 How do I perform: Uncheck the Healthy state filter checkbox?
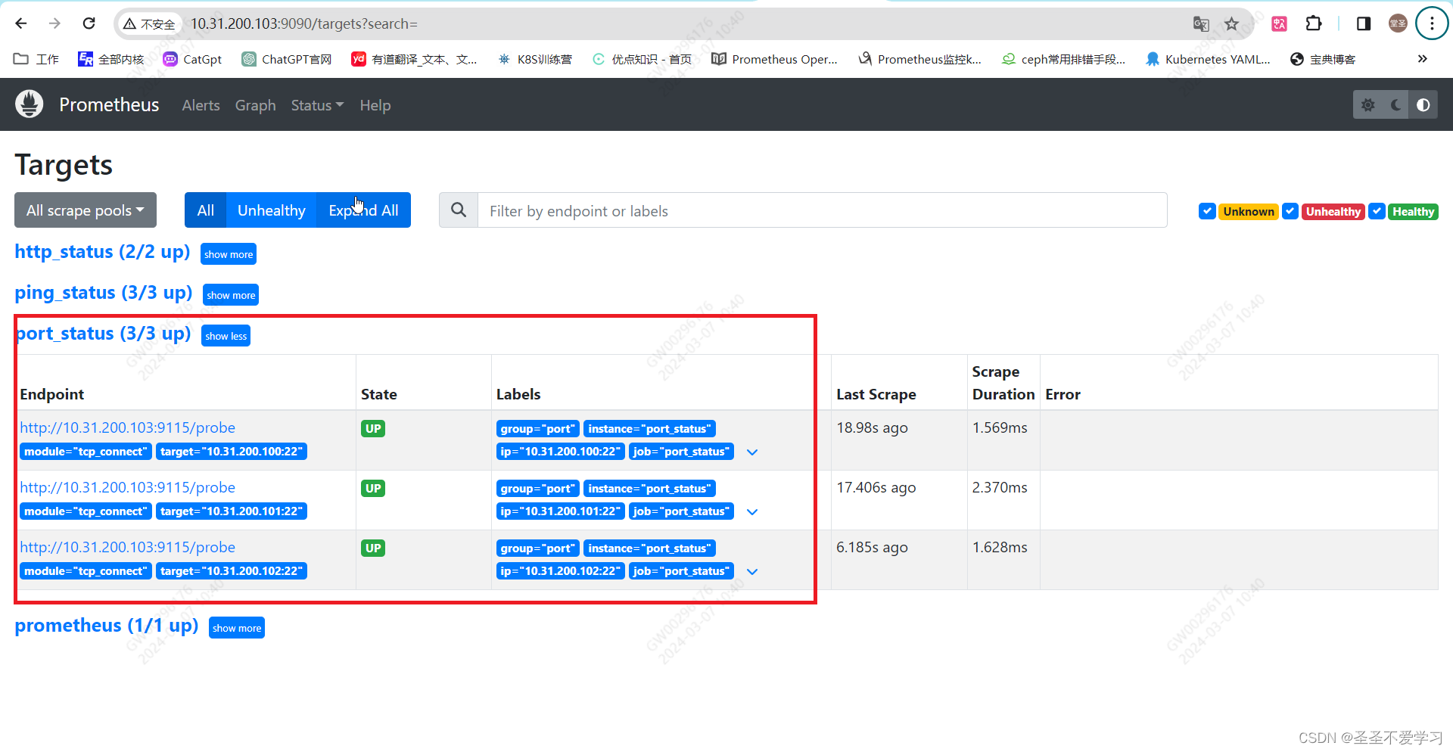pyautogui.click(x=1377, y=211)
